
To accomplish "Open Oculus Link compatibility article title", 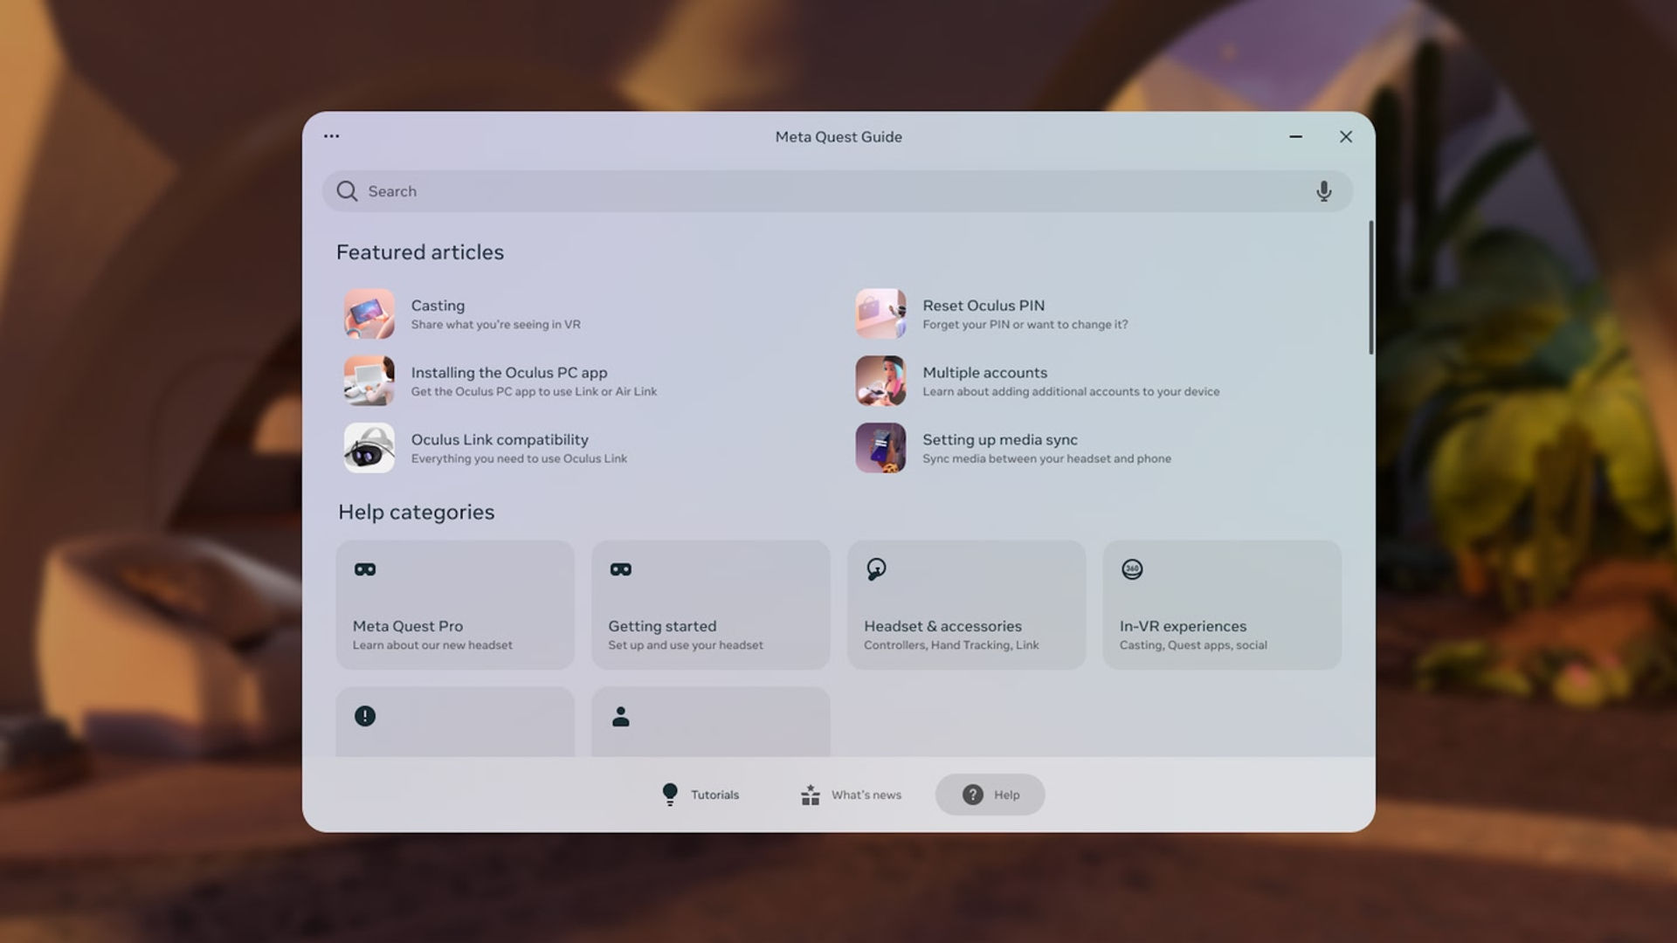I will coord(500,440).
